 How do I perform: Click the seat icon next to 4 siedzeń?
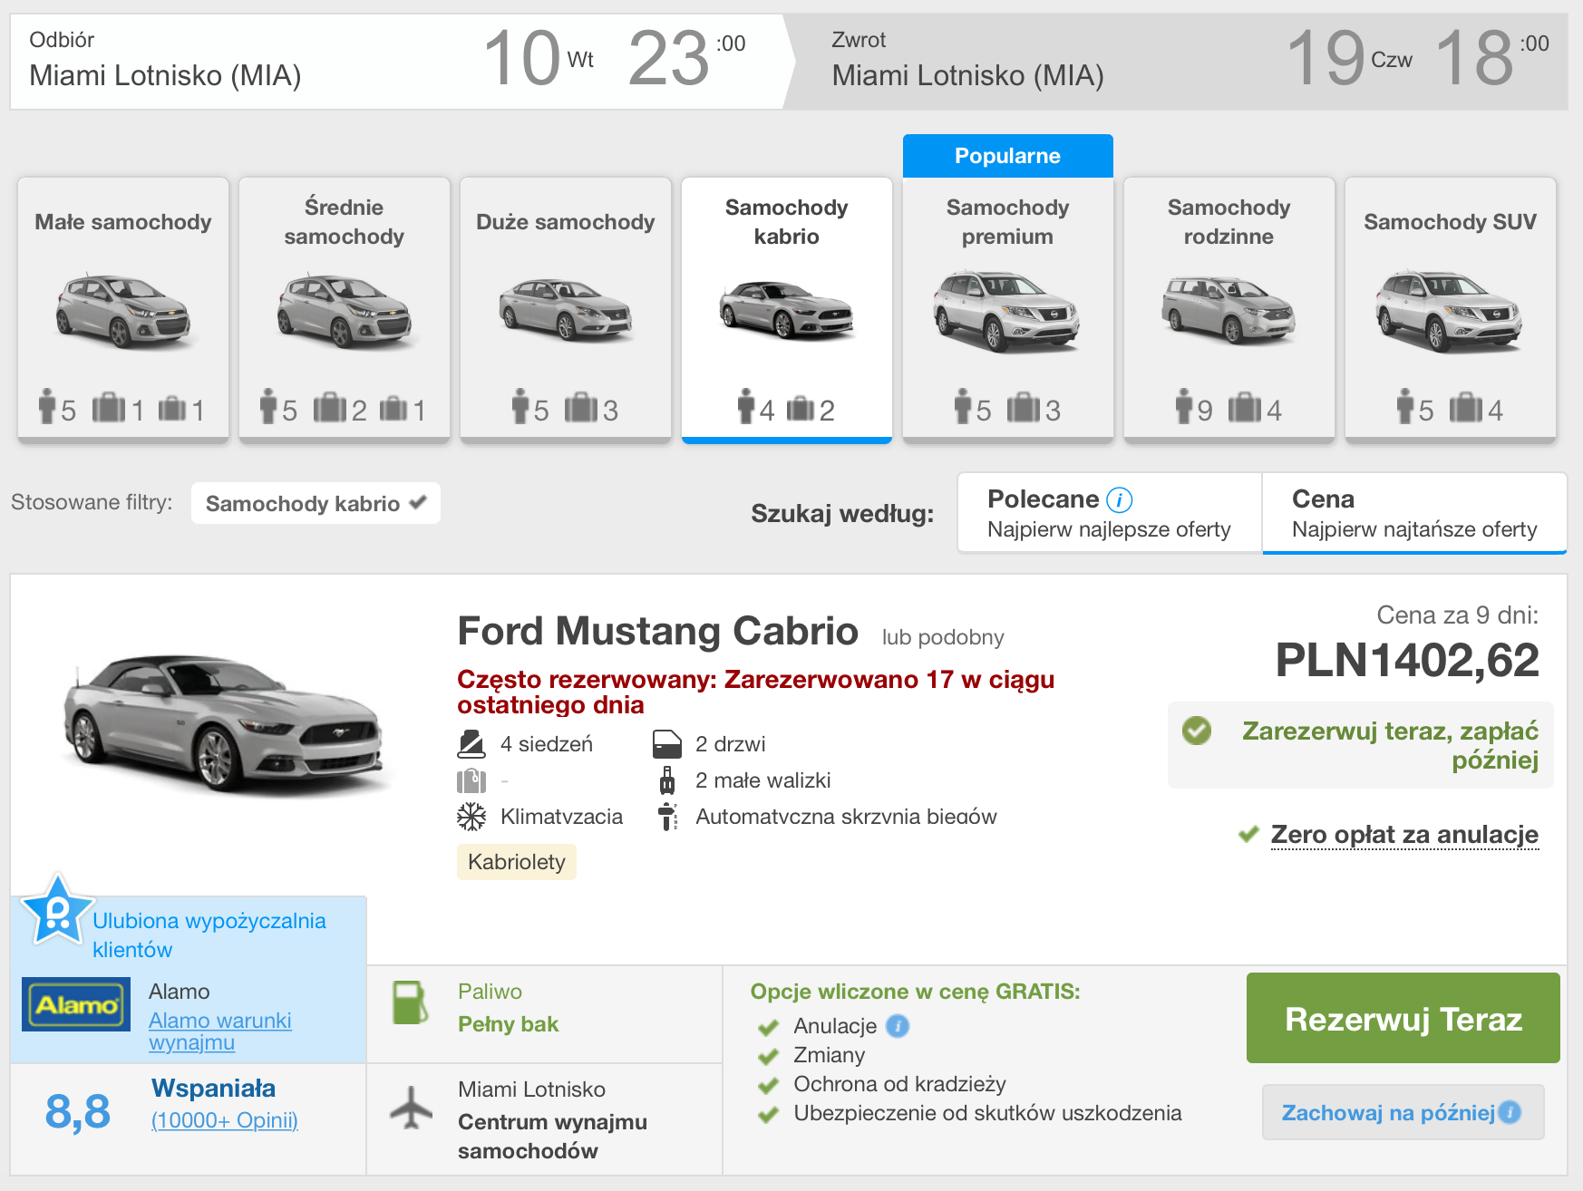pos(471,744)
